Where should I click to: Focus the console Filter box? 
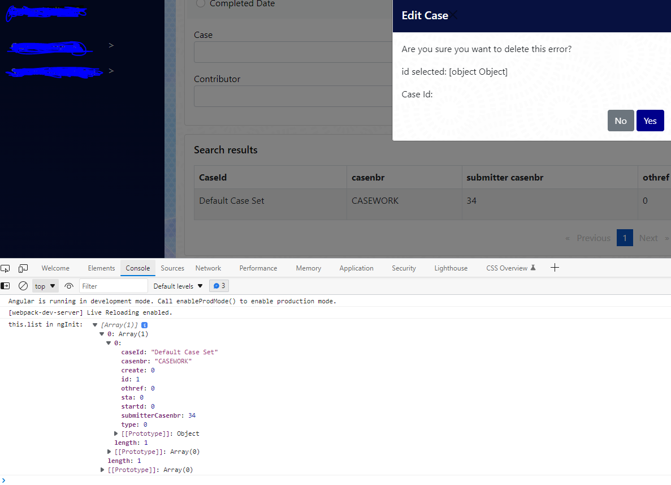click(x=114, y=286)
